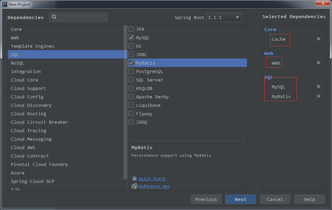
Task: Click MyBatis in Selected Dependencies
Action: pos(281,97)
